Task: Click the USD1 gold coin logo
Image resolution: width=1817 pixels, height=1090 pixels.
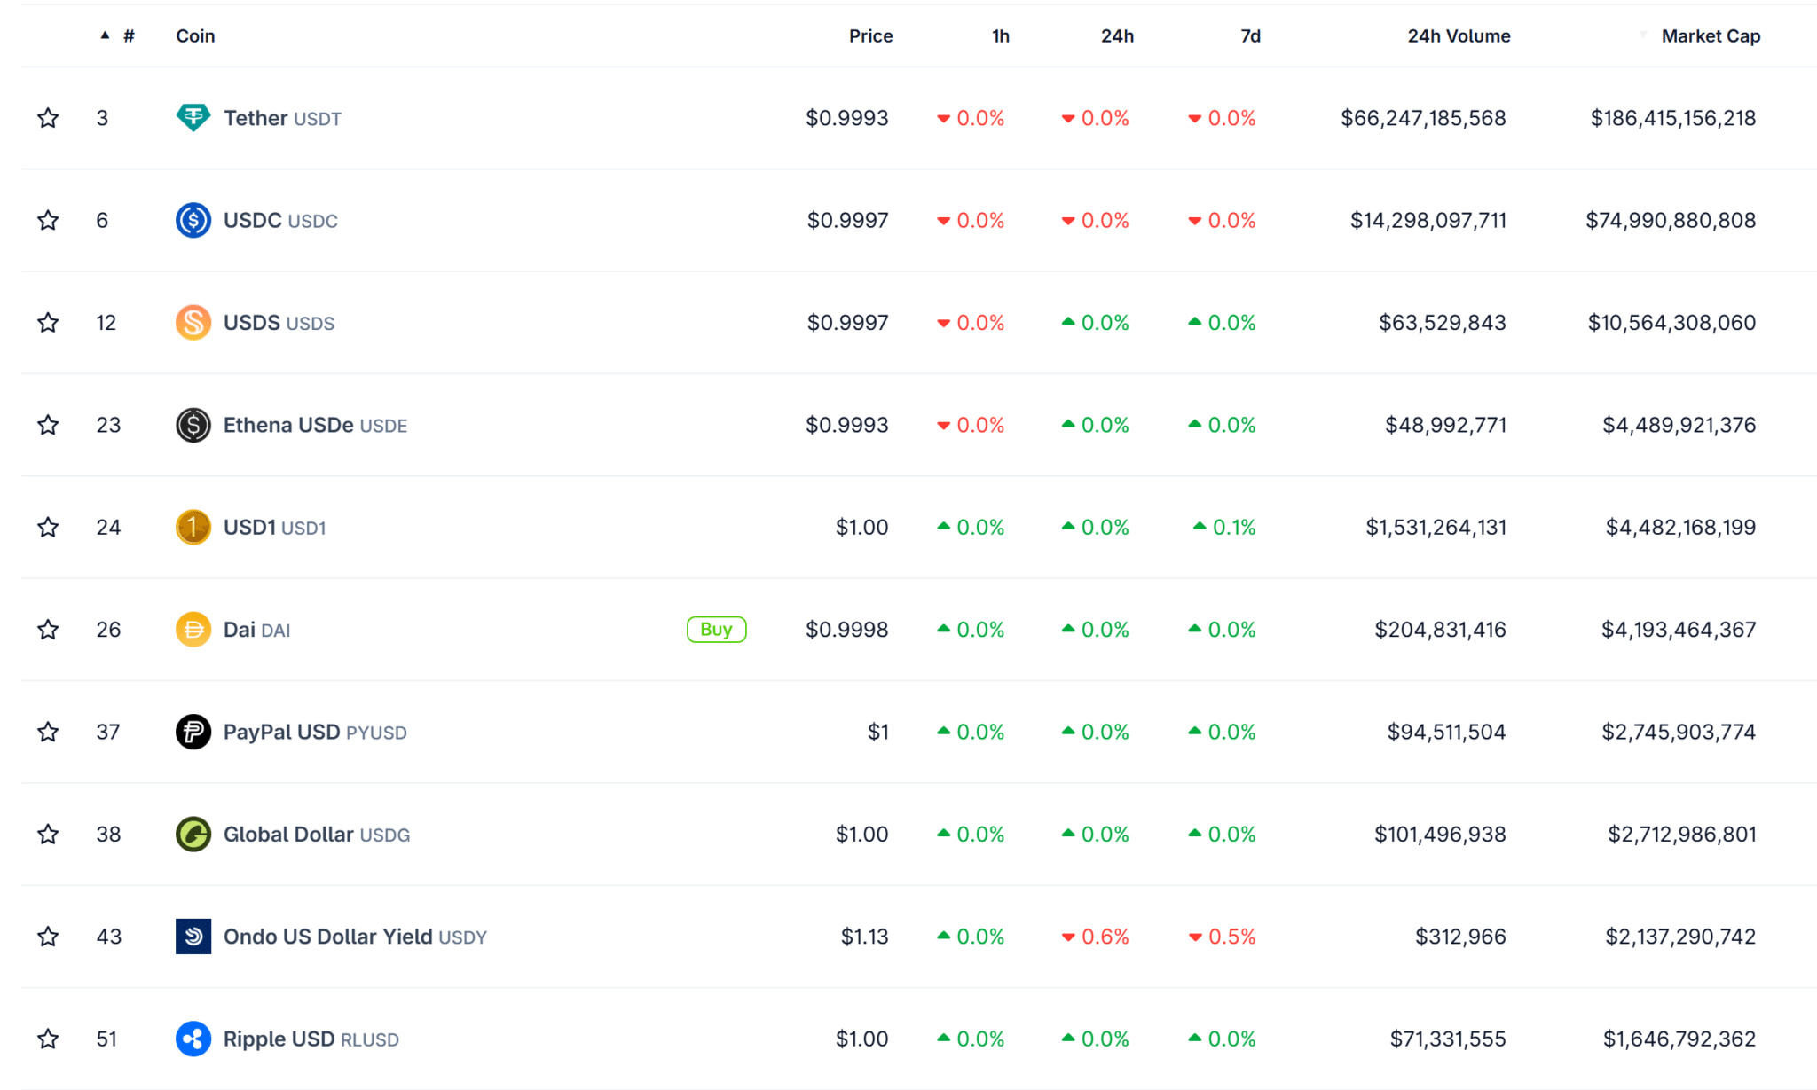Action: 193,528
